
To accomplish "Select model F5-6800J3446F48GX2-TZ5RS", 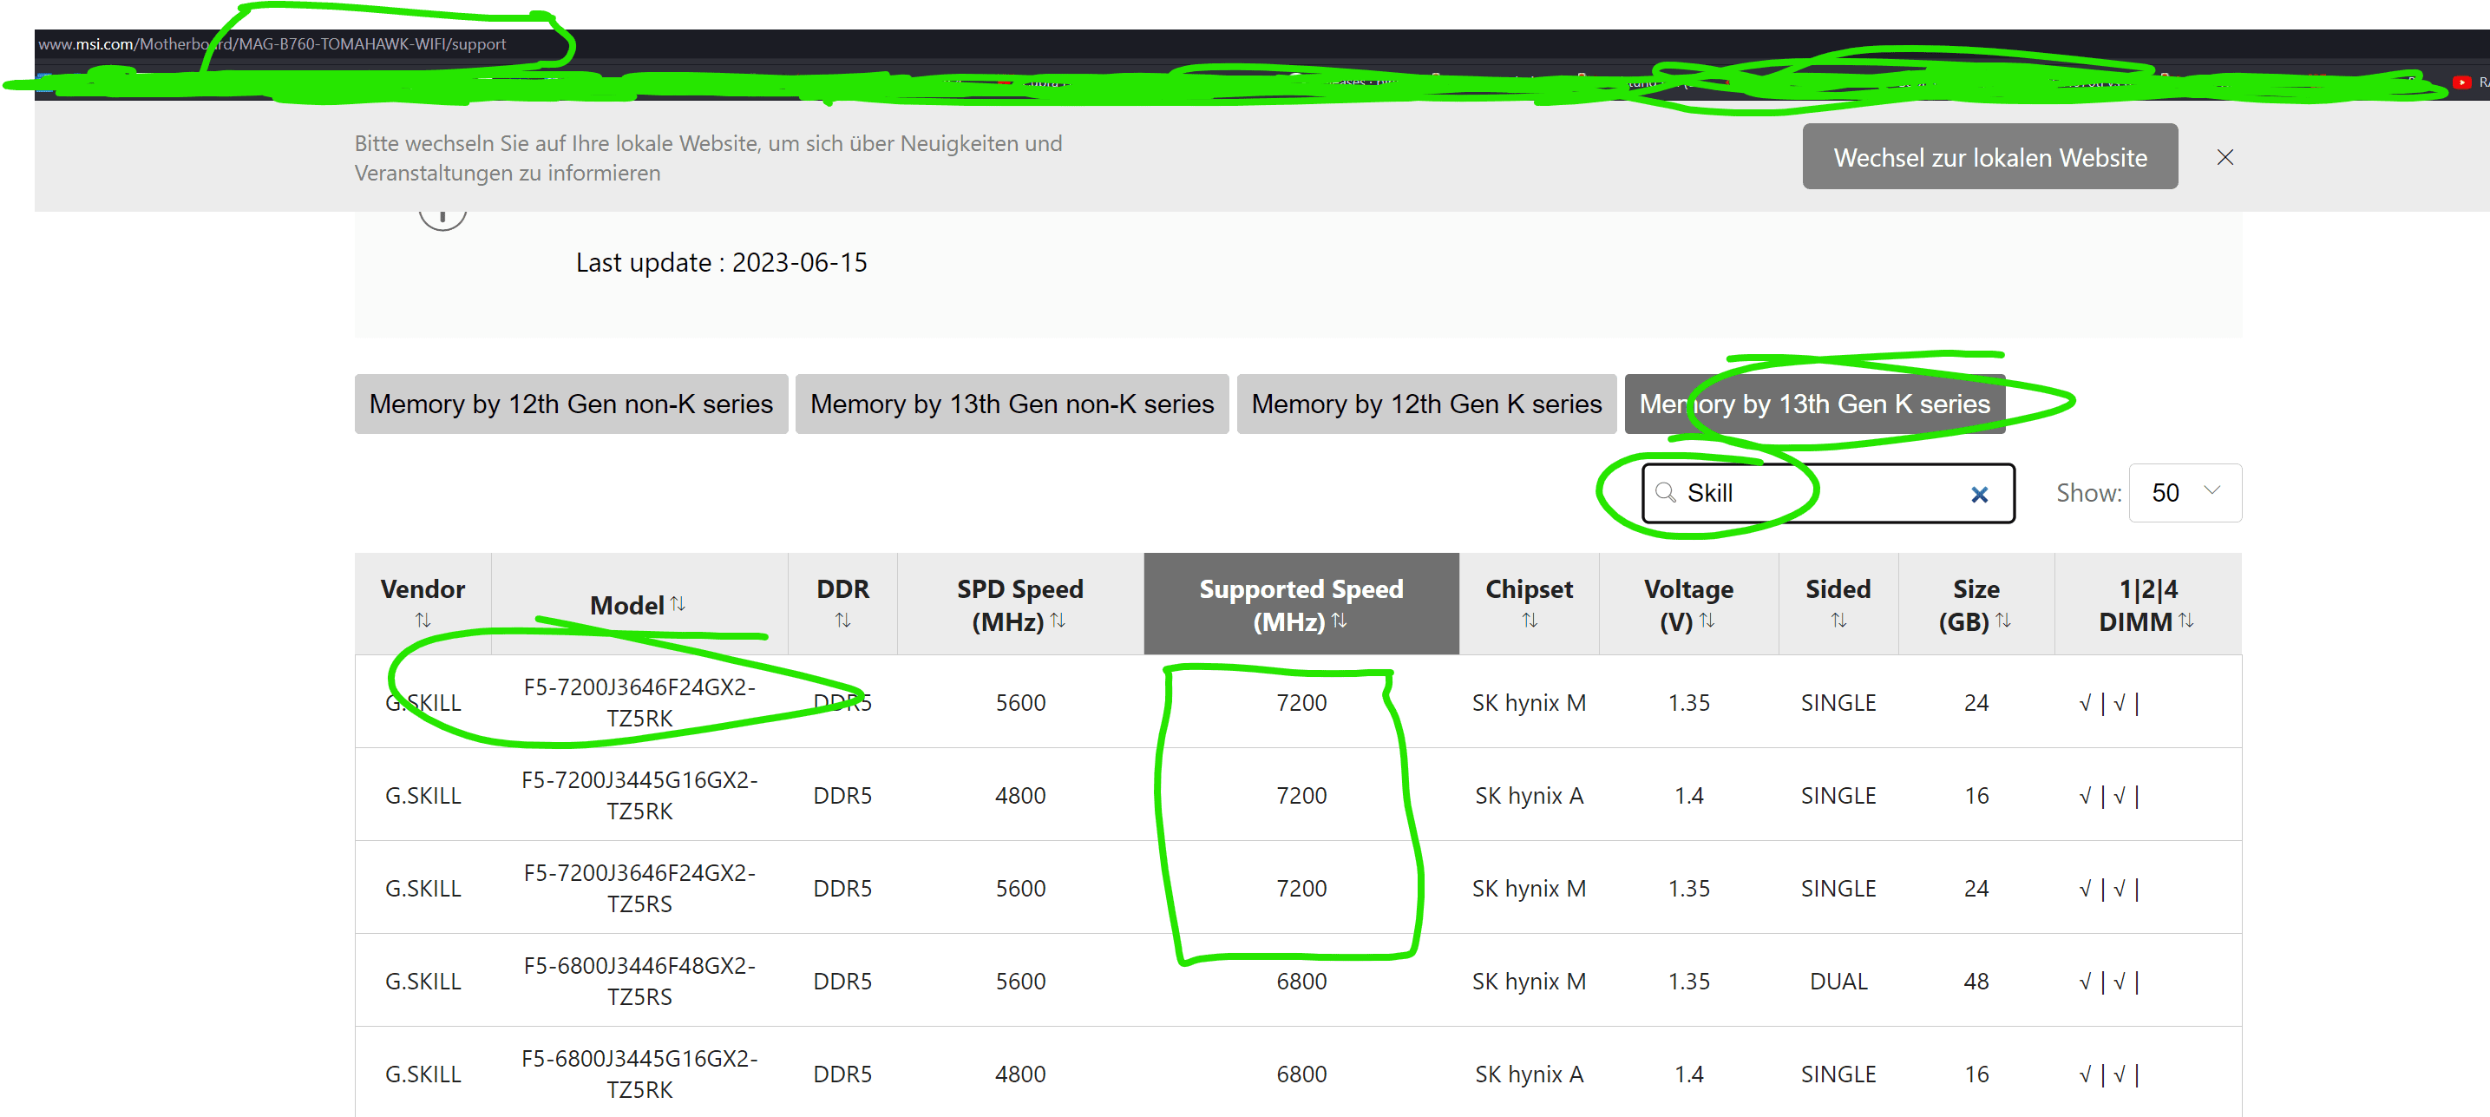I will click(x=639, y=981).
